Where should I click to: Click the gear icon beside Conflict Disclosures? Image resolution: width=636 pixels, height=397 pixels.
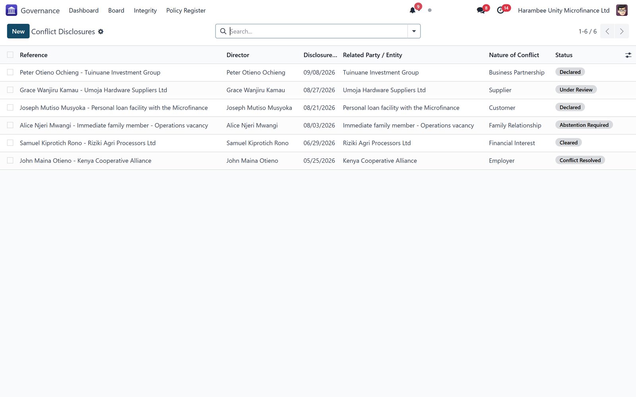(101, 31)
